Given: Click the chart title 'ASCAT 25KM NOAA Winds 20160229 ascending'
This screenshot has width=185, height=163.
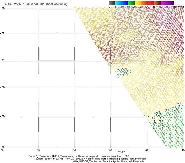Looking at the screenshot, I should (x=36, y=4).
